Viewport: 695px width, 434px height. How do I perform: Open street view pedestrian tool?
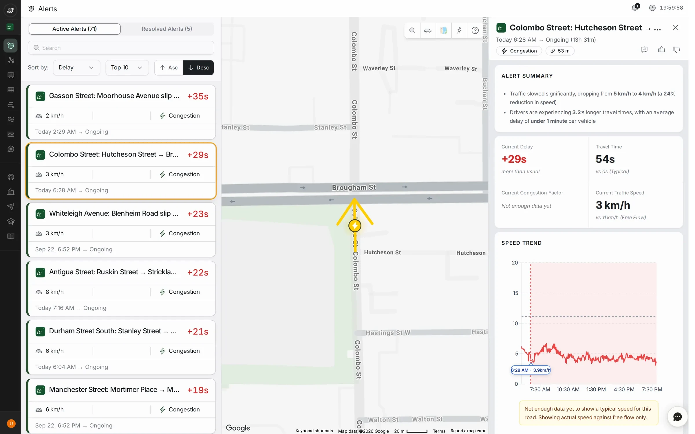(459, 30)
